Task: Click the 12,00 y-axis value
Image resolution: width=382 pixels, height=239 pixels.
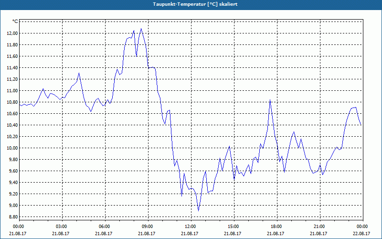Action: coord(12,33)
